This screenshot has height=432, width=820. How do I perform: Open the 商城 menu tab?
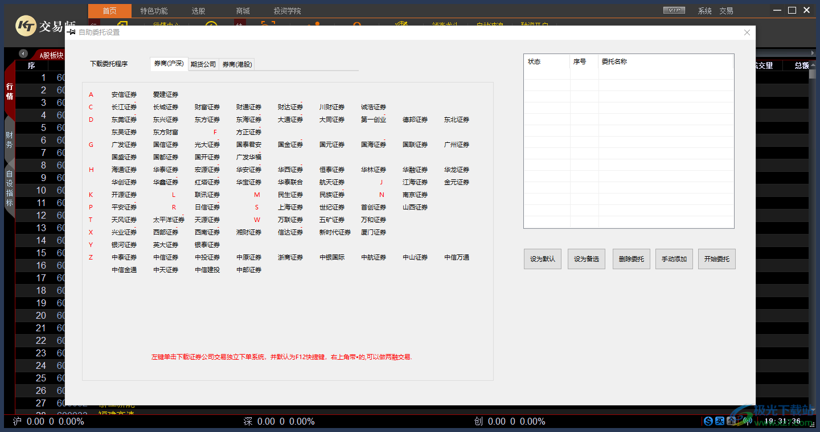click(243, 11)
